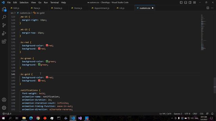Click Spaces: 2 indentation setting
The image size is (216, 121).
(178, 114)
